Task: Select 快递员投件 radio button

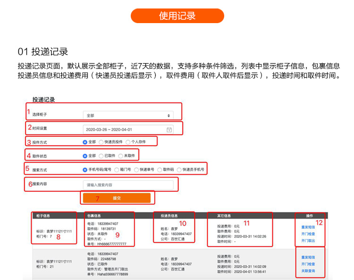Action: pyautogui.click(x=101, y=142)
